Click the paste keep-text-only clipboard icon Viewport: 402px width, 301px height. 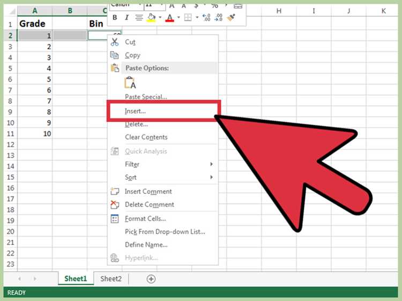pos(130,82)
